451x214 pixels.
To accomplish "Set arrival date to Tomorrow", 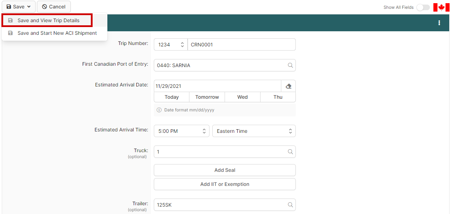I will tap(207, 97).
